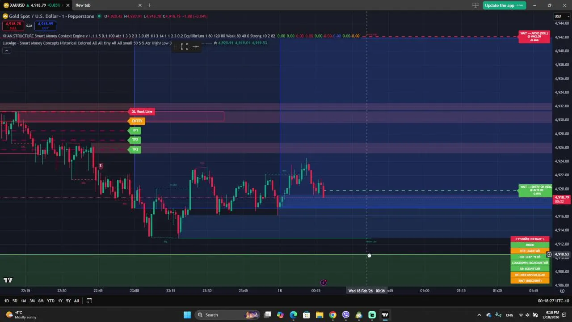572x322 pixels.
Task: Select the KHAN STRUCTURE indicator legend
Action: tap(139, 36)
